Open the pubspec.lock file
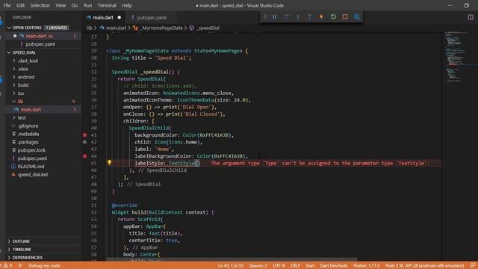The height and width of the screenshot is (269, 478). [43, 150]
